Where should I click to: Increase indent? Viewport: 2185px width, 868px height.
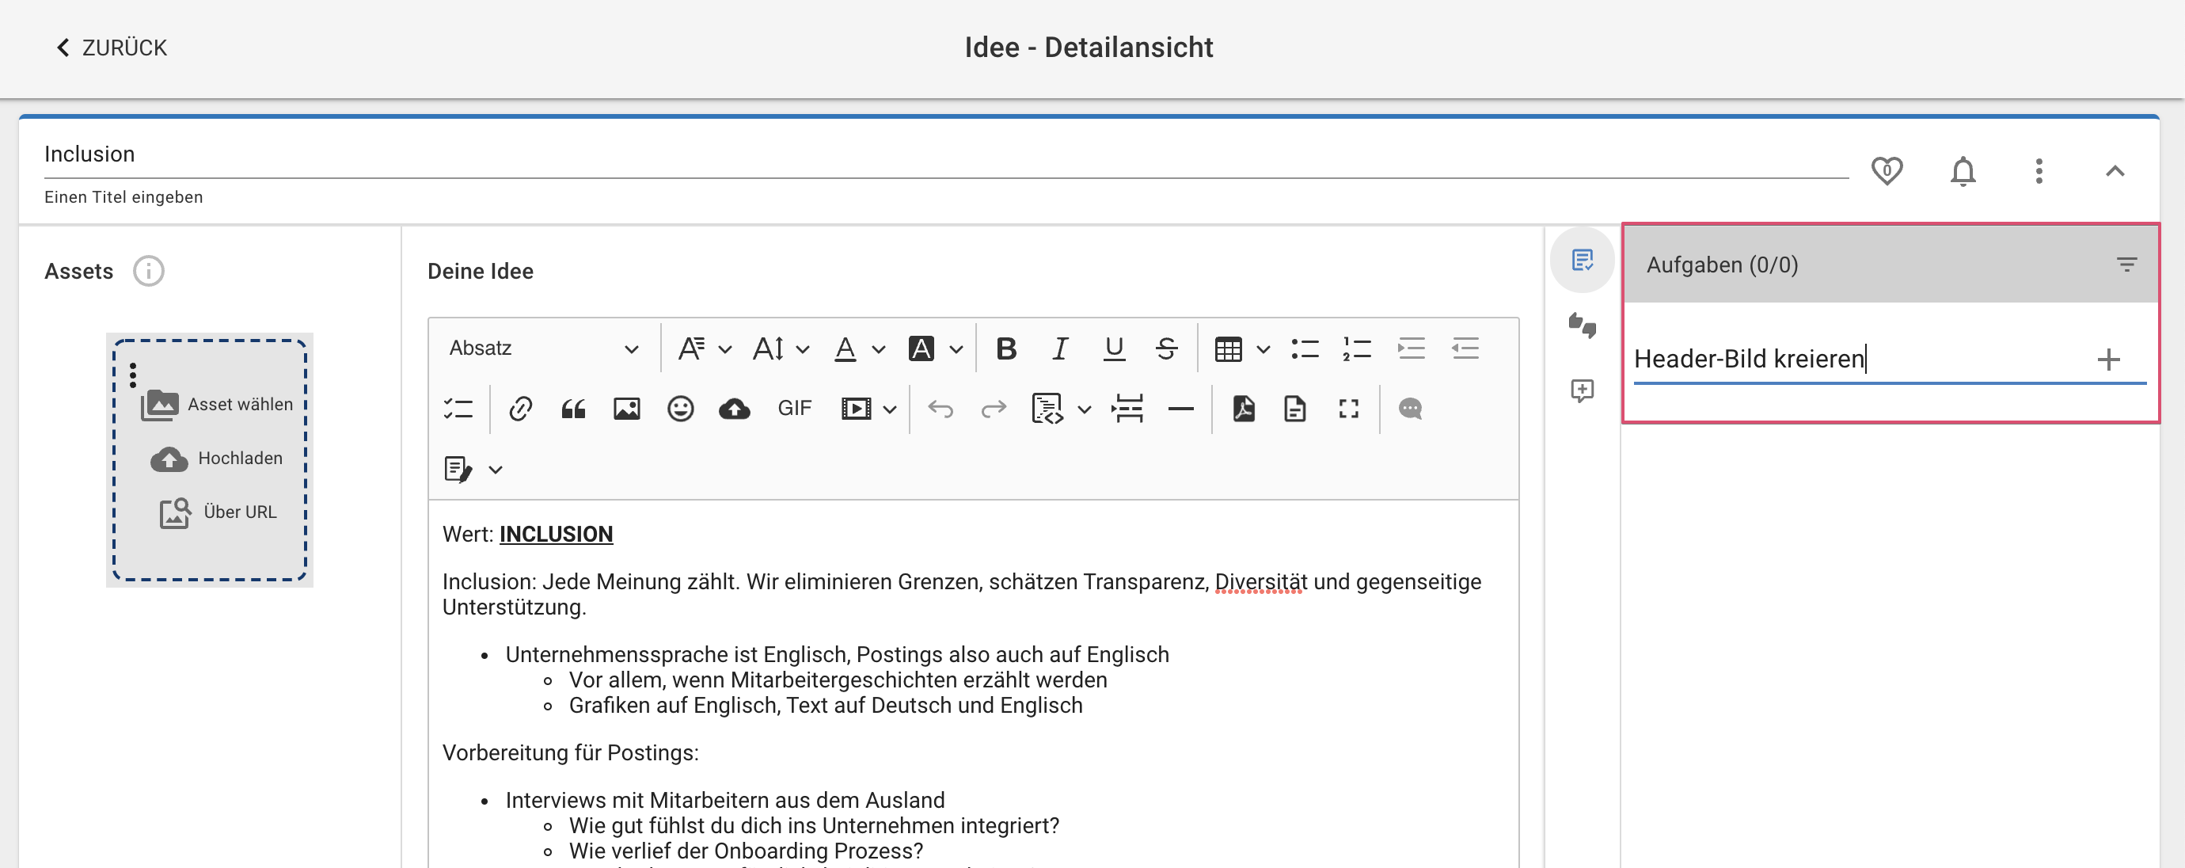(1412, 348)
